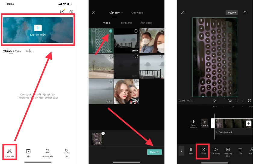Tick the circle on the 00:01 video
253x164 pixels.
click(x=136, y=56)
